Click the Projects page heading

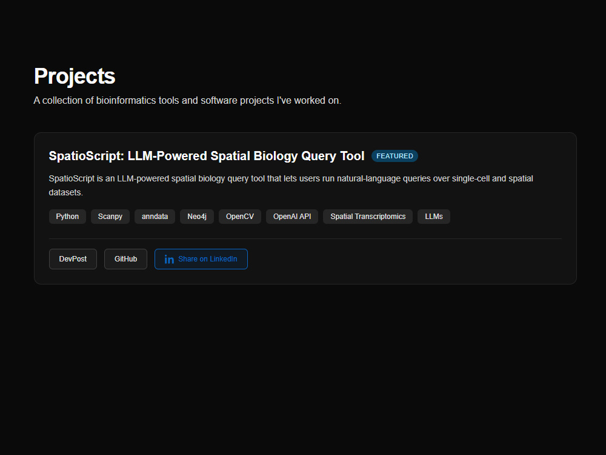click(75, 76)
